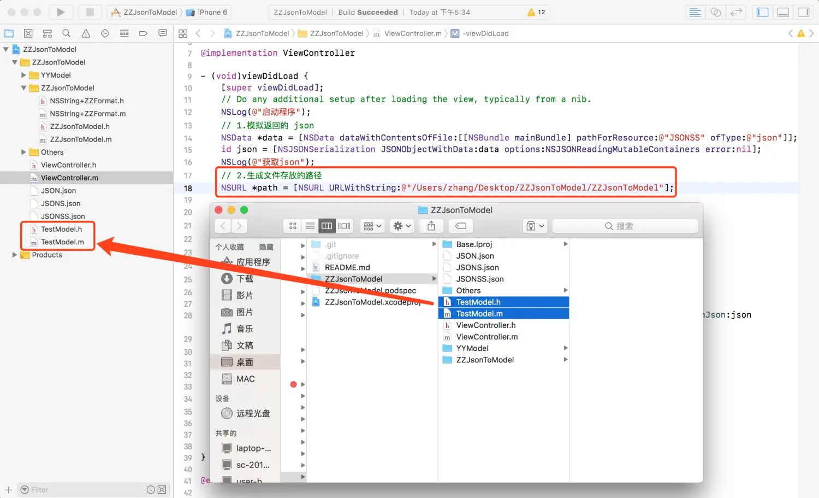
Task: Select the ZZJsonToModel scheme
Action: pos(144,12)
